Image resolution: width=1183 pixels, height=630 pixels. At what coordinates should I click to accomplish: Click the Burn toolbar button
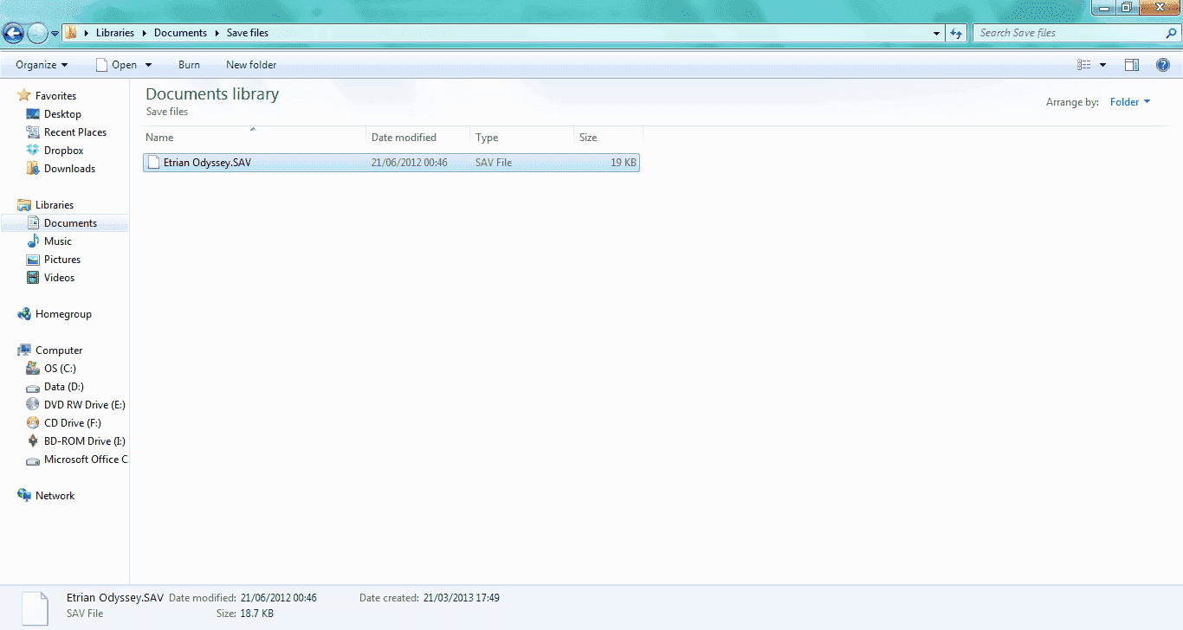pos(189,65)
